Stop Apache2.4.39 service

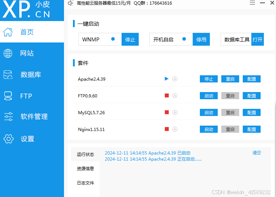(209, 79)
